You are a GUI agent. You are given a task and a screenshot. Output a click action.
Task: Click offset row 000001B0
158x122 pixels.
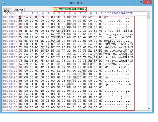pyautogui.click(x=10, y=107)
